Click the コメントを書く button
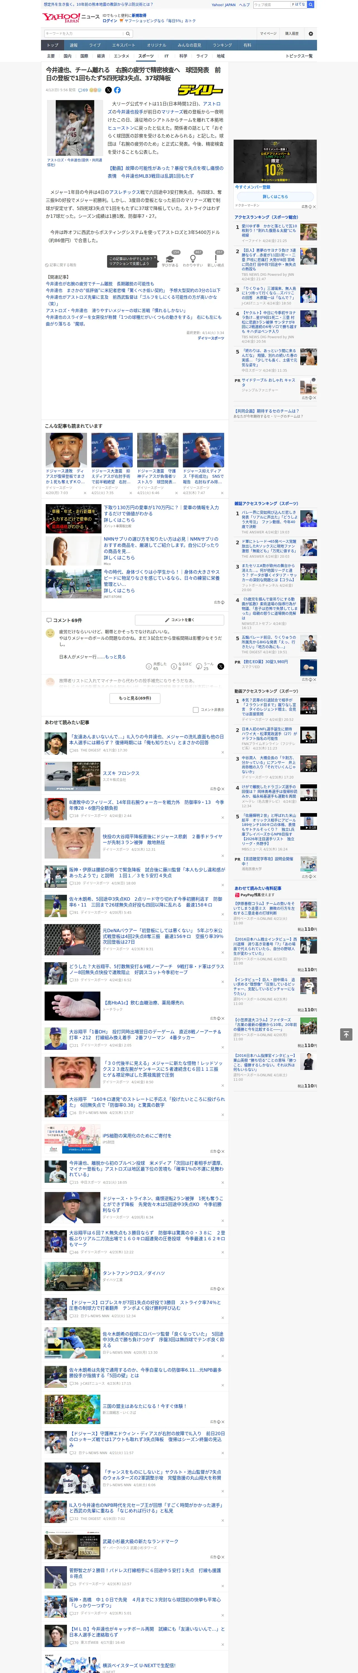358x1673 pixels. click(x=179, y=620)
